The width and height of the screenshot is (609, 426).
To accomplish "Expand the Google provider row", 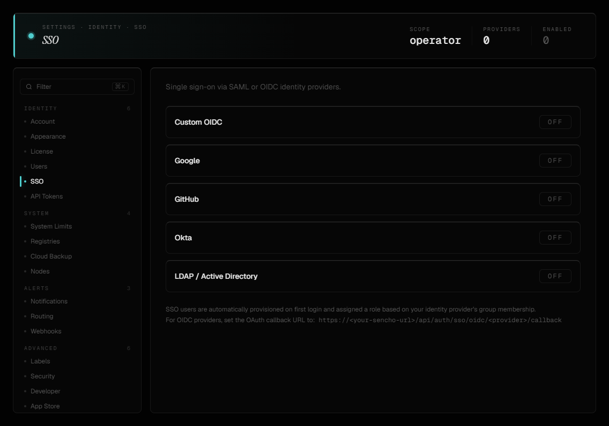I will click(373, 161).
